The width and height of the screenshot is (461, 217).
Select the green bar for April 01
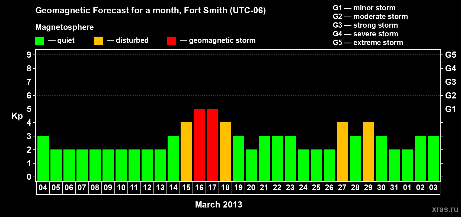click(408, 165)
